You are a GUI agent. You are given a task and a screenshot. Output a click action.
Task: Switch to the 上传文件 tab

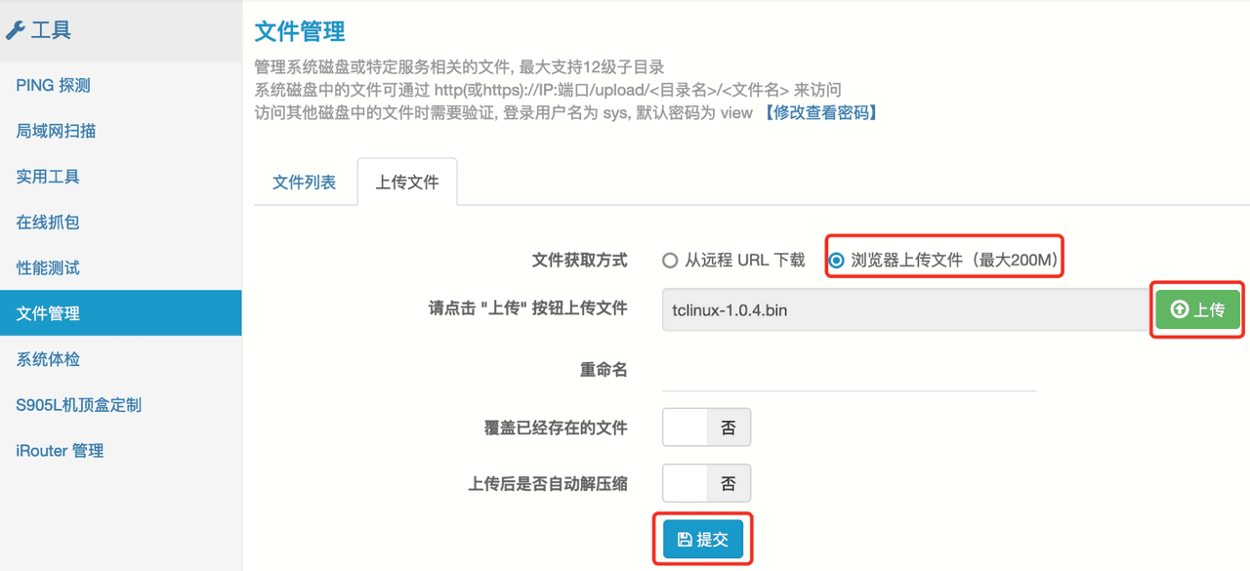407,183
